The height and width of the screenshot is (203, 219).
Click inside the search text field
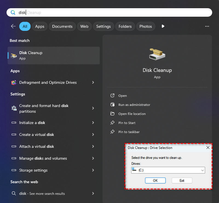click(x=109, y=12)
